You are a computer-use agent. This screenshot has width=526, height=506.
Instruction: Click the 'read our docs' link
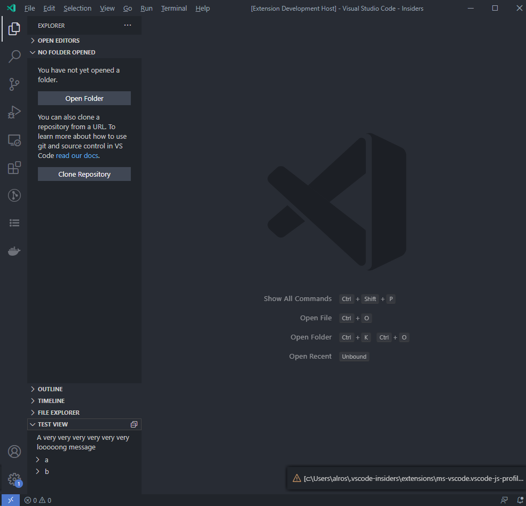point(76,155)
